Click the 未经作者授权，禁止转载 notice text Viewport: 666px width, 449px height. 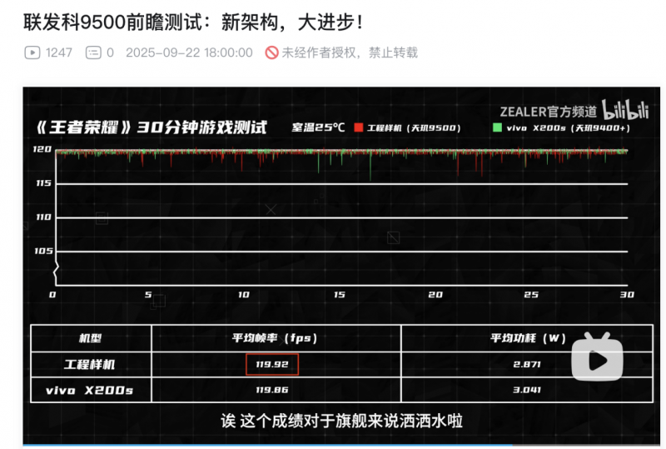tap(350, 52)
